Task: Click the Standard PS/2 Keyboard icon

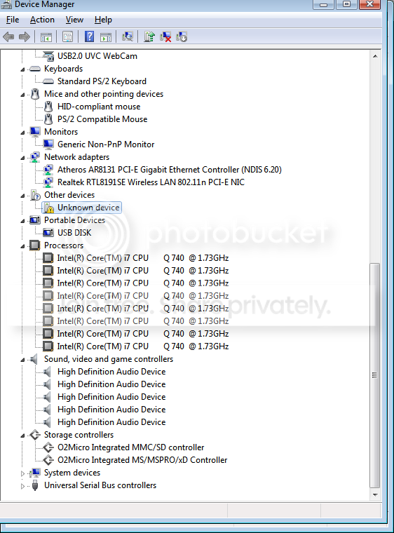Action: 48,81
